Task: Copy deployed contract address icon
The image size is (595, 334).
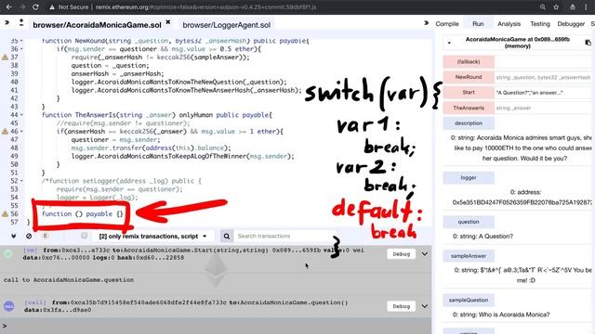Action: pos(588,43)
